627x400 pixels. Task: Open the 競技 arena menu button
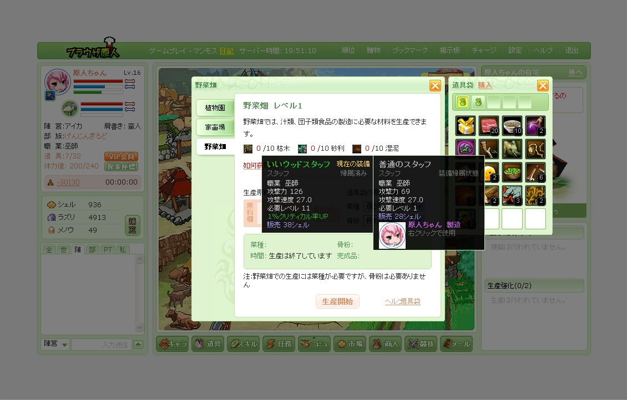(x=421, y=343)
